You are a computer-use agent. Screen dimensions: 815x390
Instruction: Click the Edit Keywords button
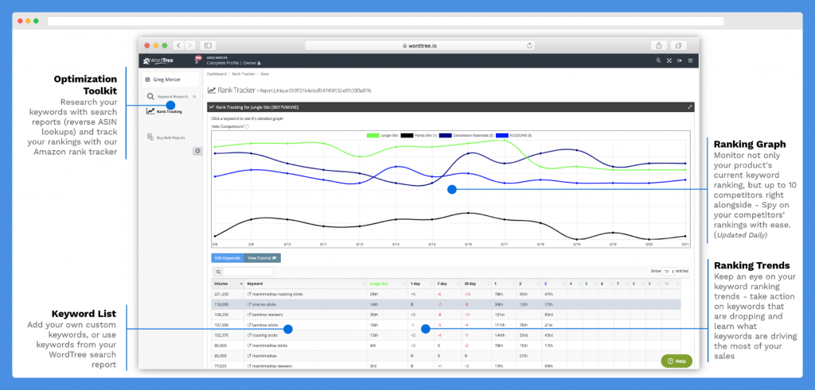coord(228,258)
